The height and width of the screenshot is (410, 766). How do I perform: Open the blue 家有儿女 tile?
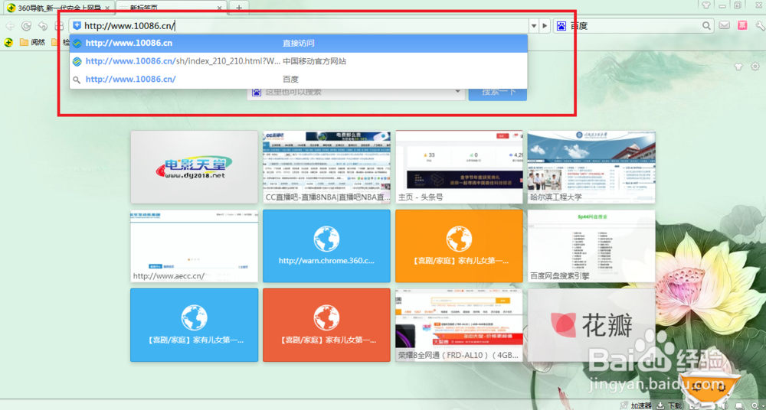click(x=194, y=325)
